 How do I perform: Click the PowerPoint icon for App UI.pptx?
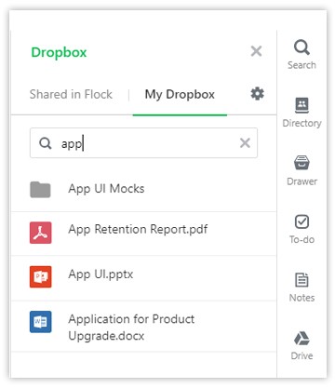click(x=41, y=276)
